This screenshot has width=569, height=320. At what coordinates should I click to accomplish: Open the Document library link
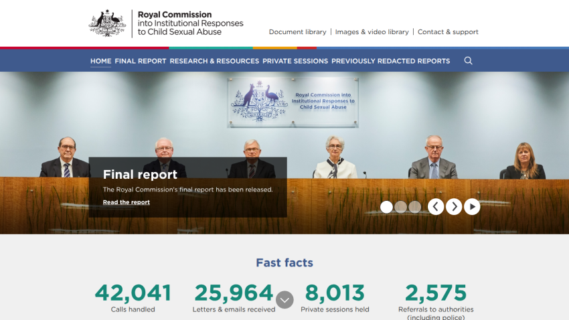(298, 32)
